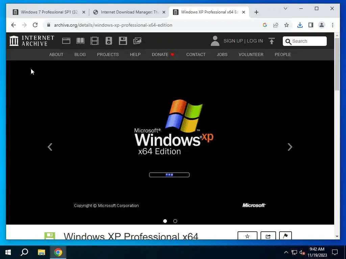
Task: Open the Audio speaker icon
Action: pos(108,41)
